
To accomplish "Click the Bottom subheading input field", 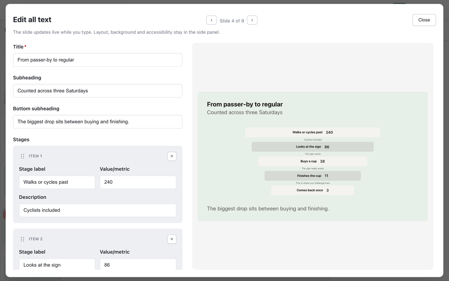I will pyautogui.click(x=98, y=122).
